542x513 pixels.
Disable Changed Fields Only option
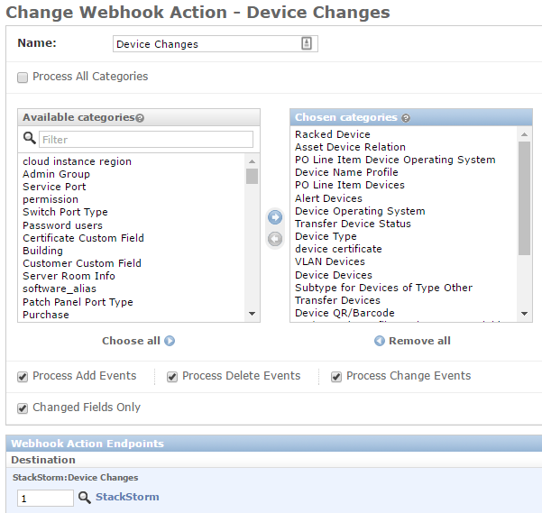coord(23,408)
